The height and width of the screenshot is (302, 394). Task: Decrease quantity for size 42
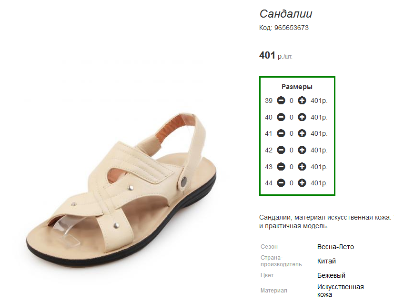(x=281, y=150)
